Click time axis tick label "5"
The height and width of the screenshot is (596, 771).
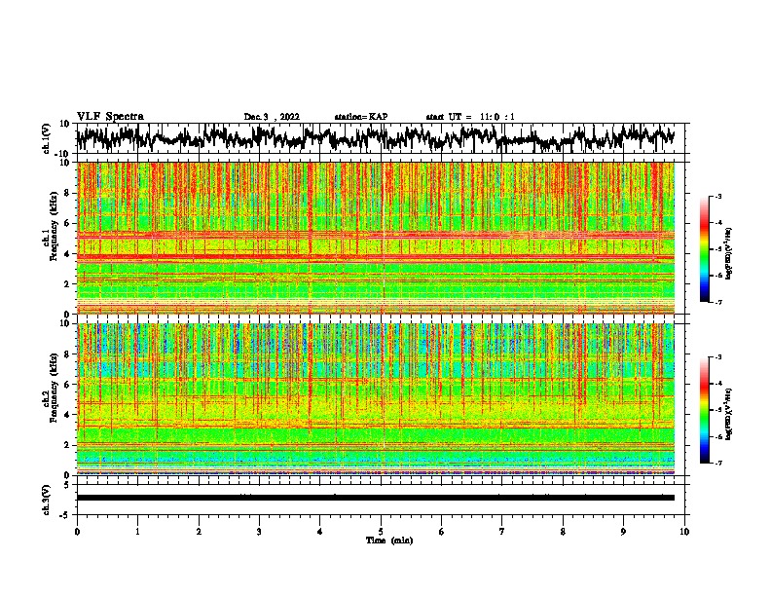381,532
